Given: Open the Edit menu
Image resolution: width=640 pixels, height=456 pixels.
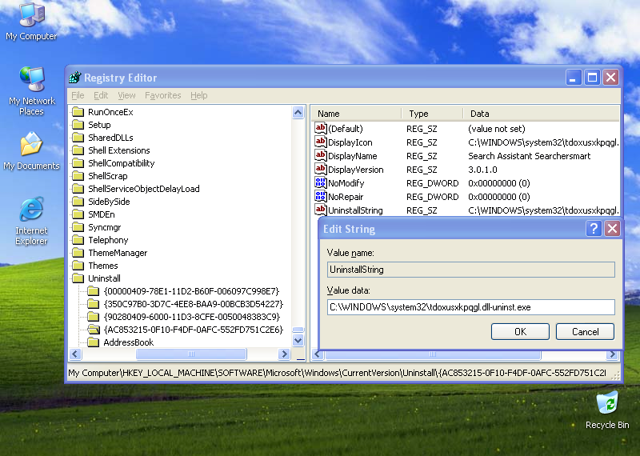Looking at the screenshot, I should [x=101, y=95].
